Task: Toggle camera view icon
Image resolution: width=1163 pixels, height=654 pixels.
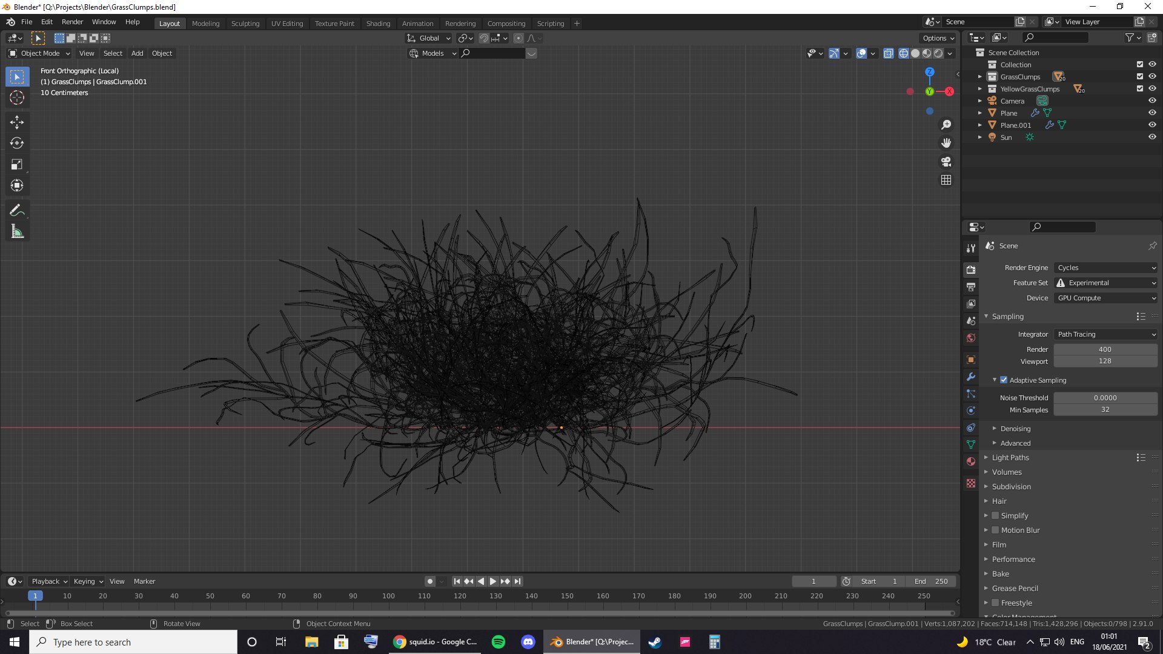Action: point(946,162)
